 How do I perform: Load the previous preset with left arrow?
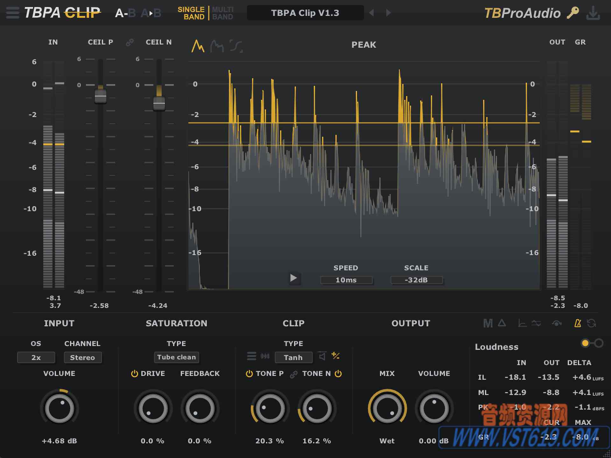click(371, 13)
